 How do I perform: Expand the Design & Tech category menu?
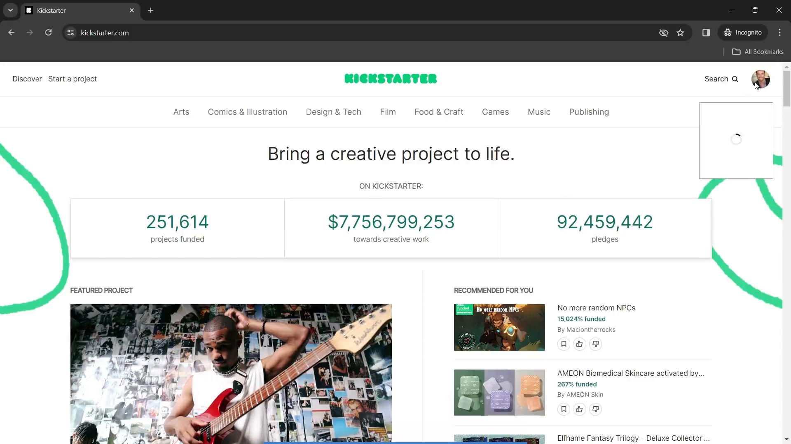[x=334, y=112]
